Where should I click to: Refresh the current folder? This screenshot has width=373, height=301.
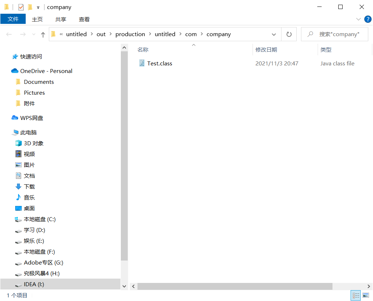[289, 34]
